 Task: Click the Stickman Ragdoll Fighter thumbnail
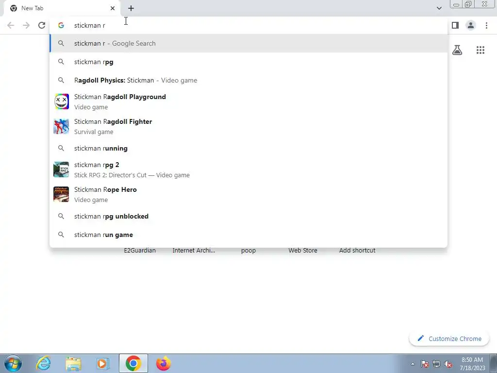pos(61,126)
